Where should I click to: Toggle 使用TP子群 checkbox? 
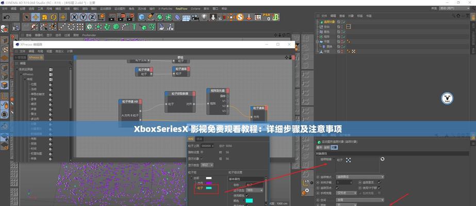coord(380,188)
